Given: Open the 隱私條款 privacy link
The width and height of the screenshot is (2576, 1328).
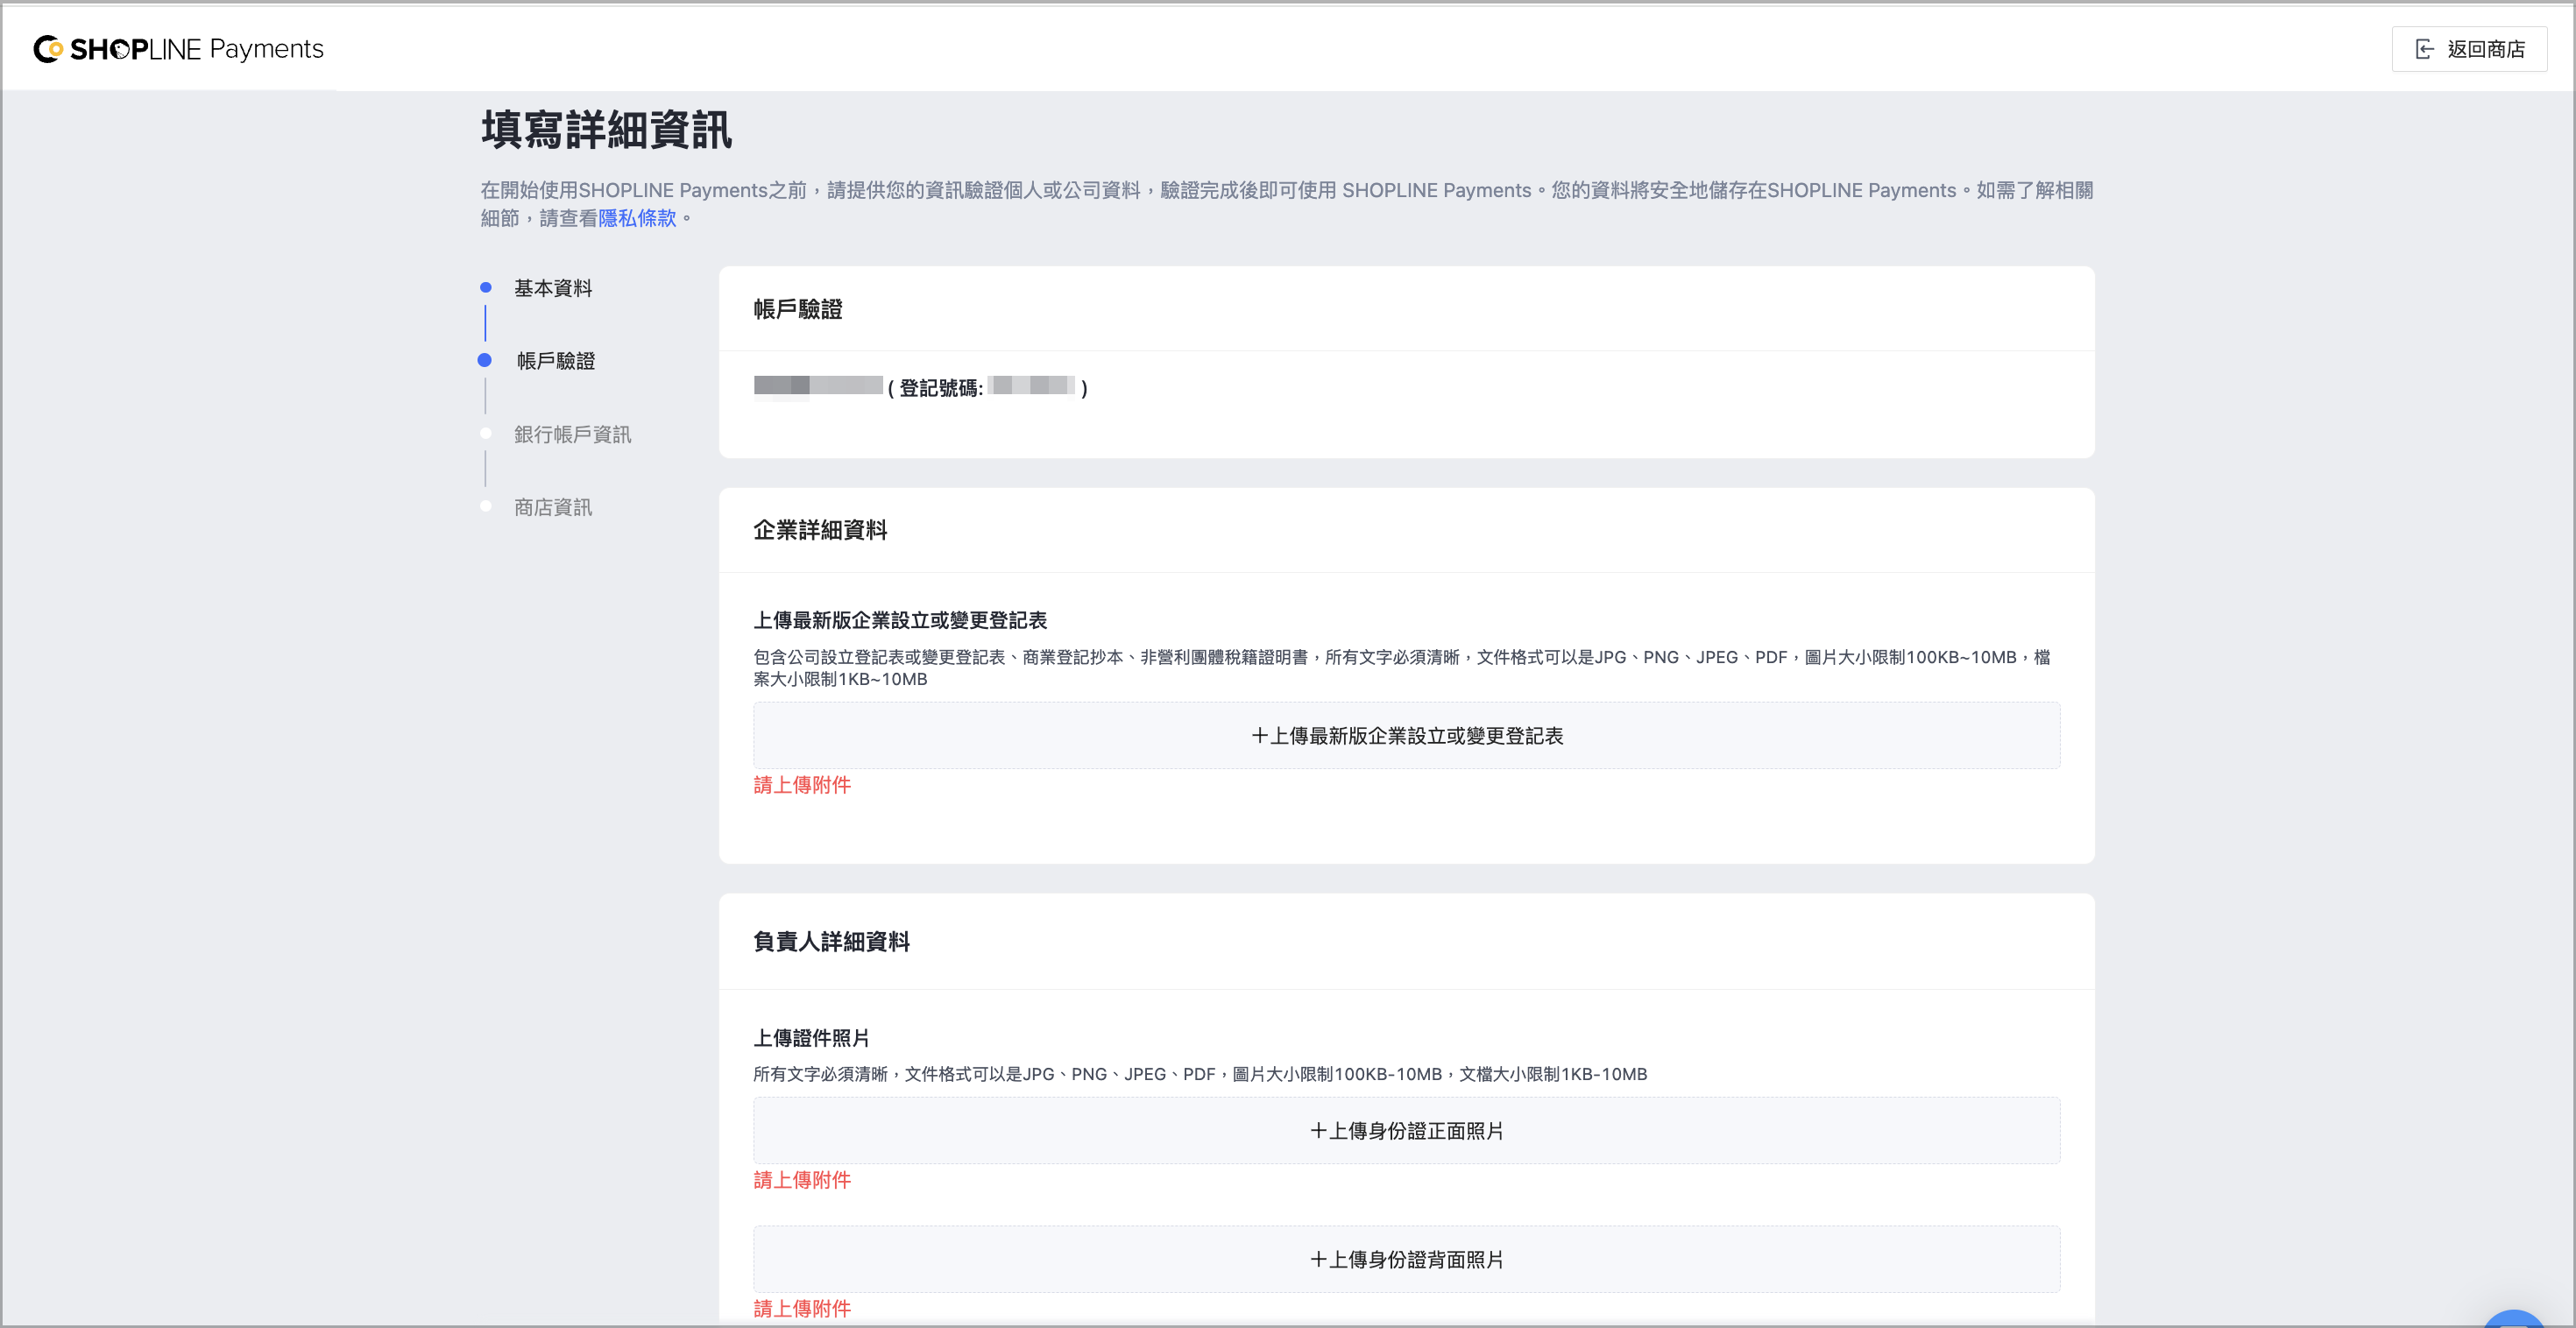Looking at the screenshot, I should [x=637, y=218].
